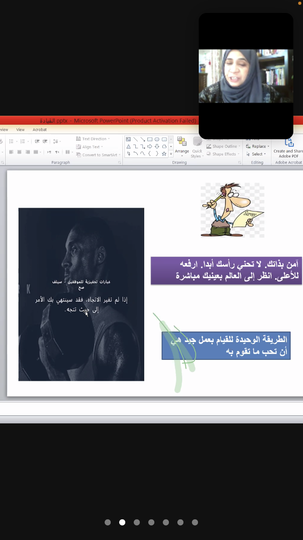Select the dark basketball player picture
The height and width of the screenshot is (540, 303).
(x=81, y=294)
